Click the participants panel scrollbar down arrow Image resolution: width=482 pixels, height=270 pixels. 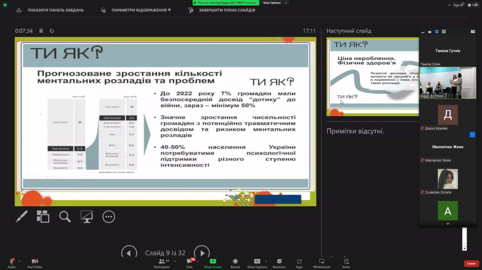pos(464,248)
